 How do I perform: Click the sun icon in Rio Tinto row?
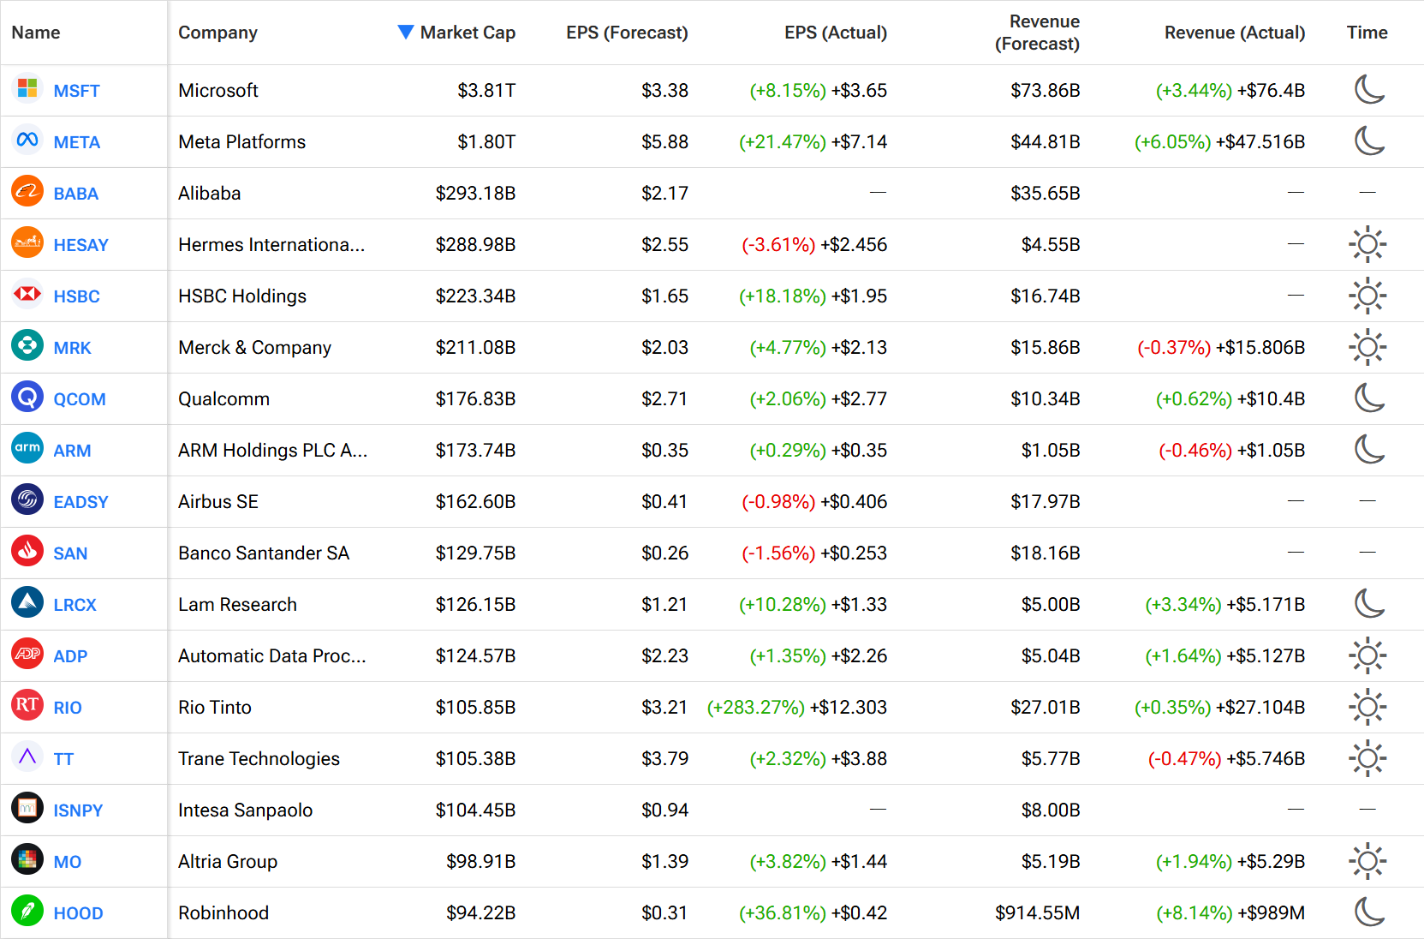[x=1367, y=707]
